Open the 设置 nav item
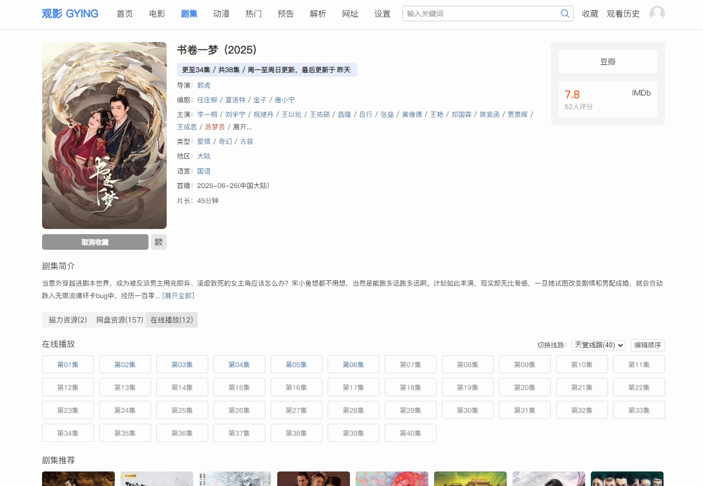703x486 pixels. 383,14
